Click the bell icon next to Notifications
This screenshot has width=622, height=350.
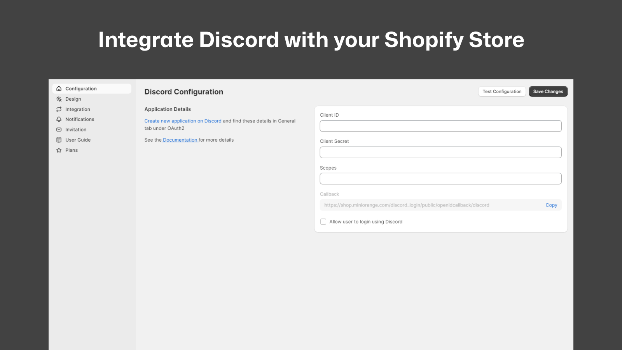click(x=59, y=119)
